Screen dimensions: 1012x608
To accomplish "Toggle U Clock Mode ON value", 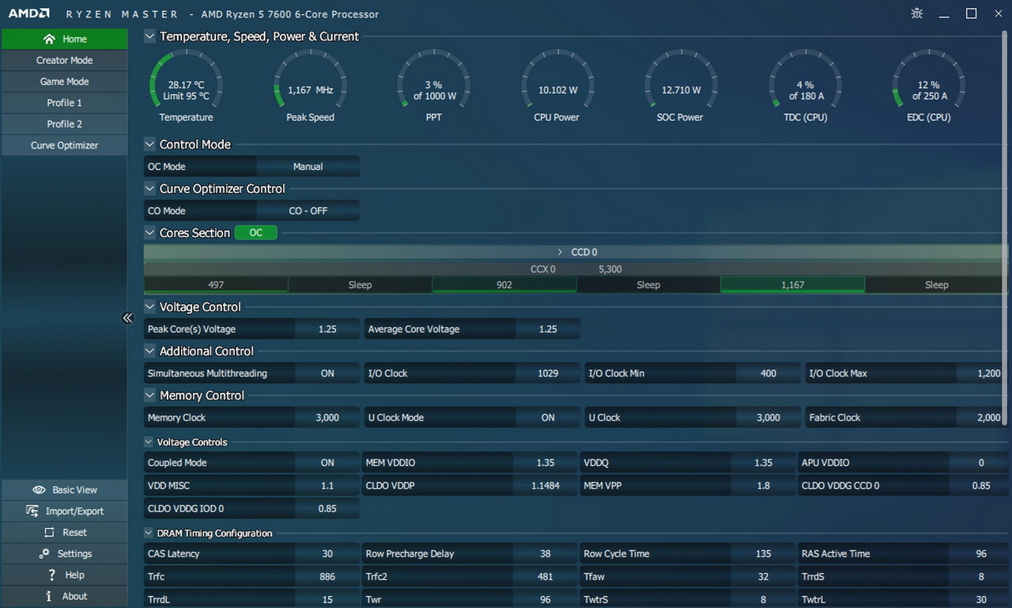I will [x=548, y=417].
